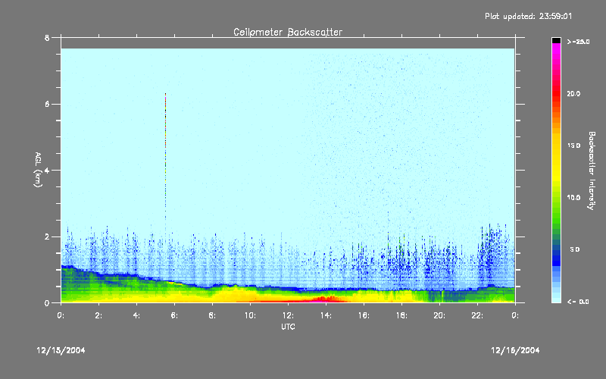Click the x-axis tick label '20:'

439,315
